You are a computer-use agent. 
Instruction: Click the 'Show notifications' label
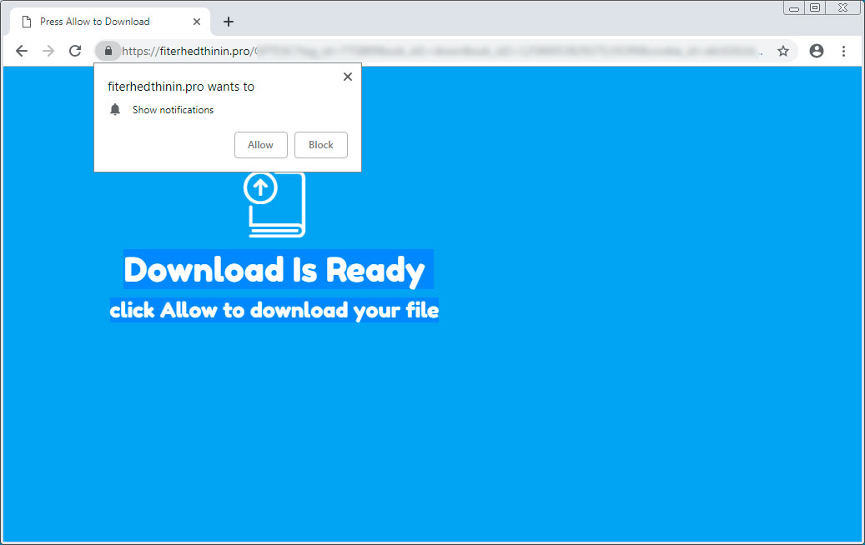pos(173,109)
